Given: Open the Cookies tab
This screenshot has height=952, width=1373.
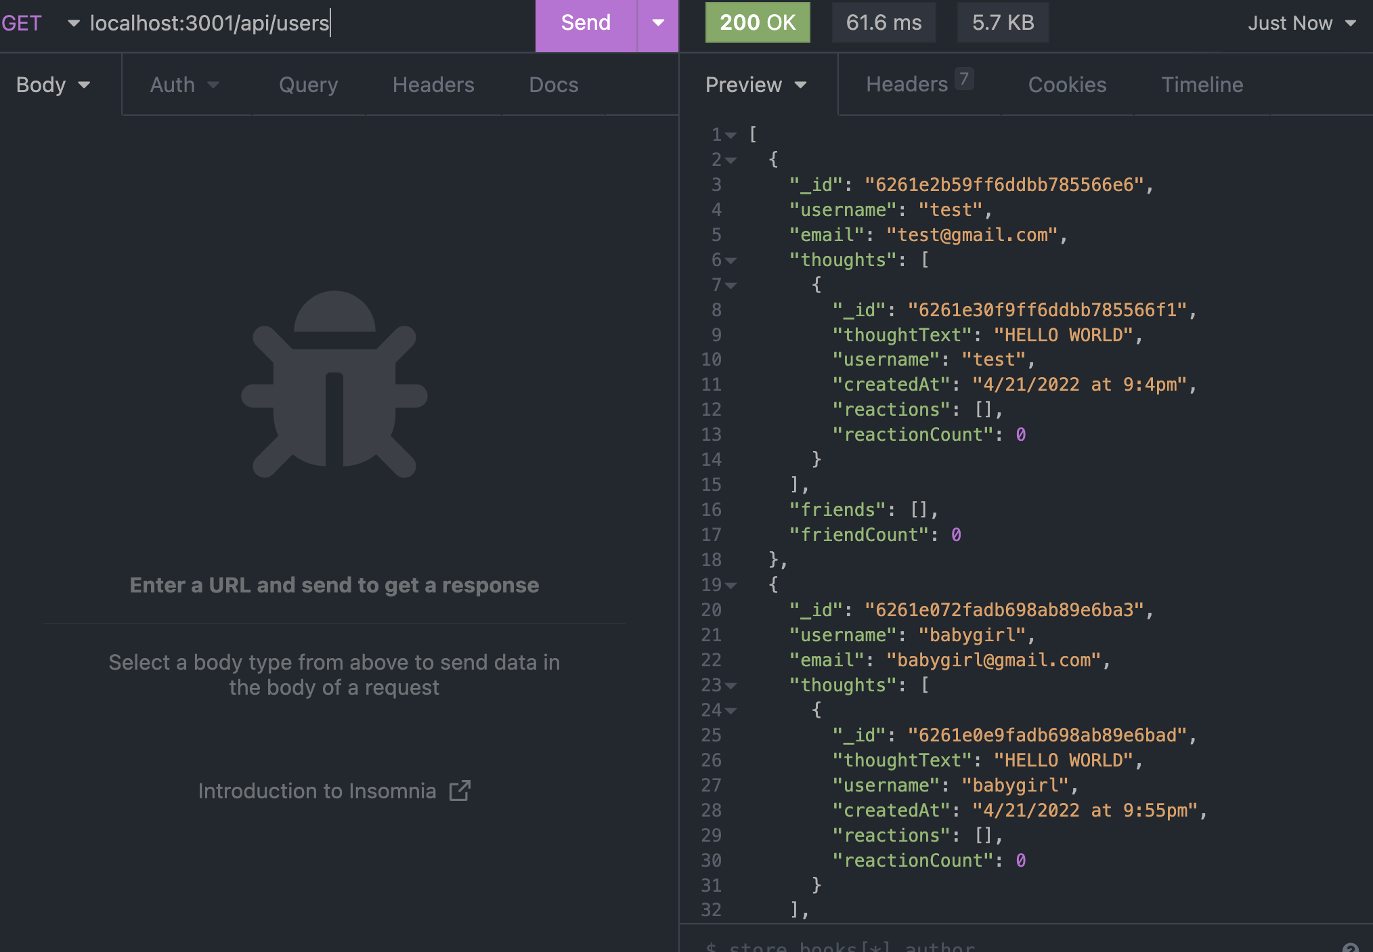Looking at the screenshot, I should [x=1067, y=84].
